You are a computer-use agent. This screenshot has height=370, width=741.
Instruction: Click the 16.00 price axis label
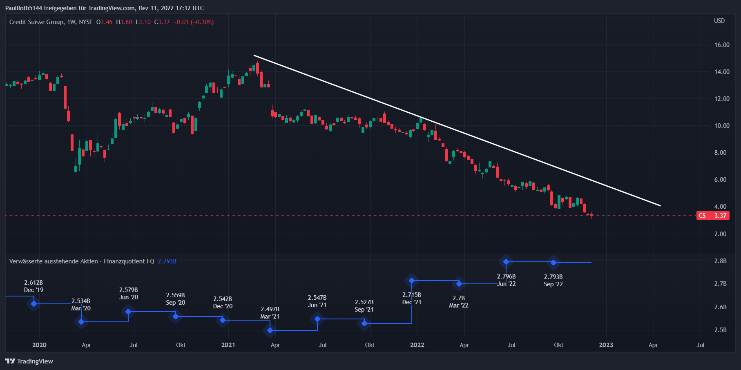pyautogui.click(x=722, y=45)
